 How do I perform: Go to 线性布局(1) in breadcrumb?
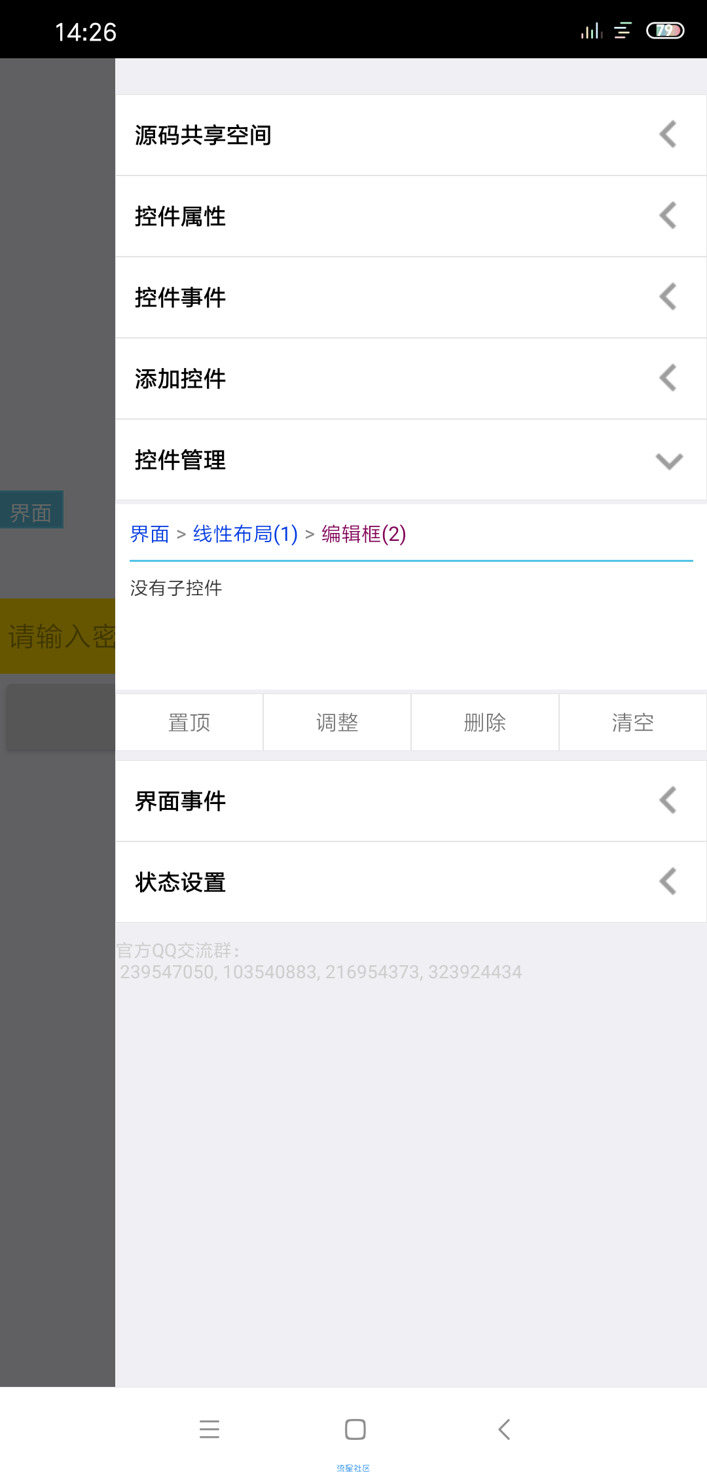coord(245,534)
